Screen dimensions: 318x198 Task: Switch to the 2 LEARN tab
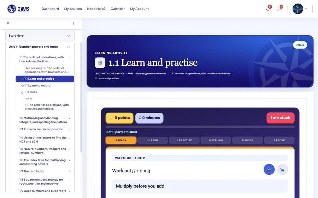pos(153,140)
